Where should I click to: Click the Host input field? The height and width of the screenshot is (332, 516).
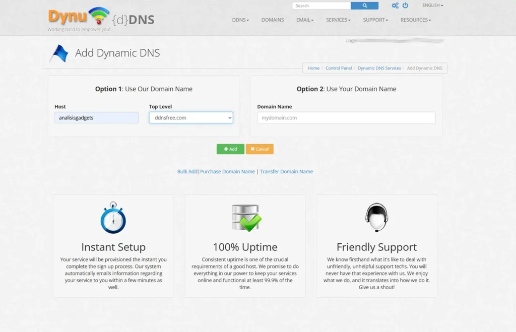[x=96, y=118]
